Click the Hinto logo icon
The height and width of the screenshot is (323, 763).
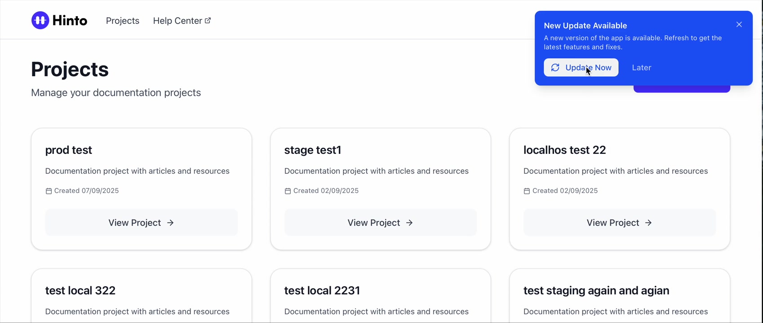click(40, 21)
